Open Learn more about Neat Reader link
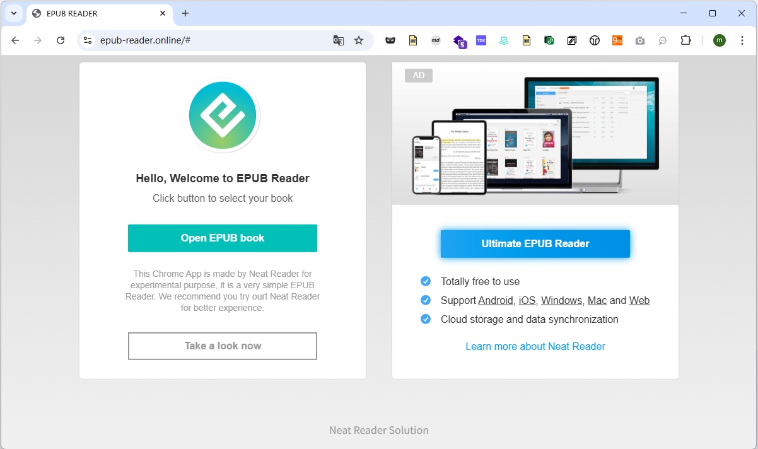The width and height of the screenshot is (758, 449). click(x=535, y=346)
